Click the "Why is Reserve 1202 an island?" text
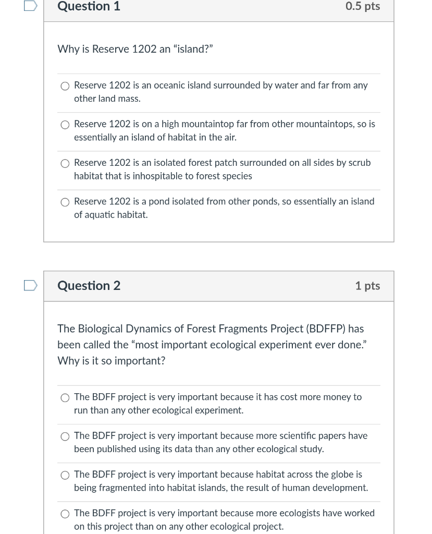Image resolution: width=432 pixels, height=534 pixels. (x=135, y=49)
